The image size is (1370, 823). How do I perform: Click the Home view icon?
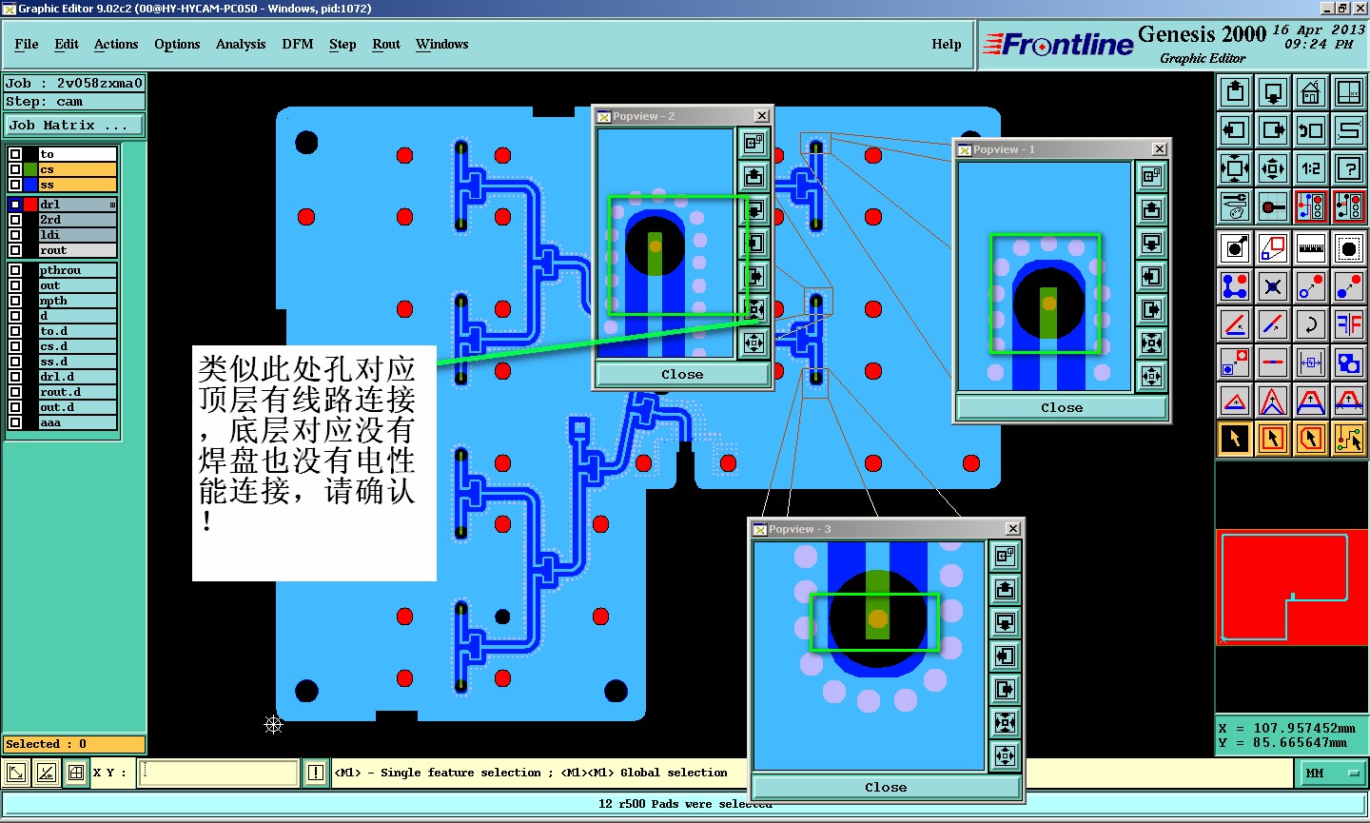coord(1311,93)
